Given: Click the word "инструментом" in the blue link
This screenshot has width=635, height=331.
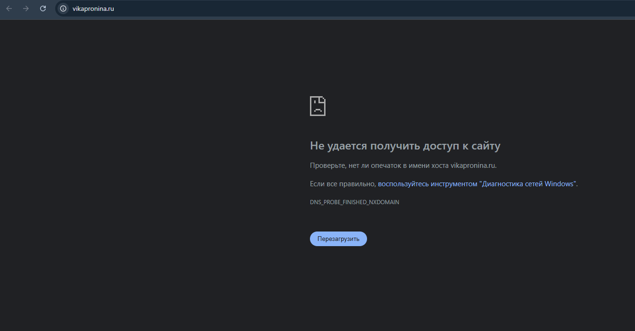Looking at the screenshot, I should [x=453, y=184].
